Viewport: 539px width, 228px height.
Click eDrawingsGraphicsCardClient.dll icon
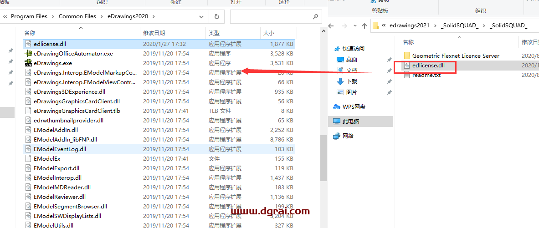pos(28,101)
